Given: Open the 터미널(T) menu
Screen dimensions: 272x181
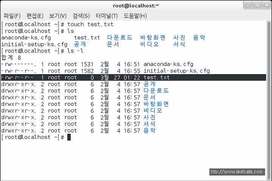Looking at the screenshot, I should [x=107, y=16].
